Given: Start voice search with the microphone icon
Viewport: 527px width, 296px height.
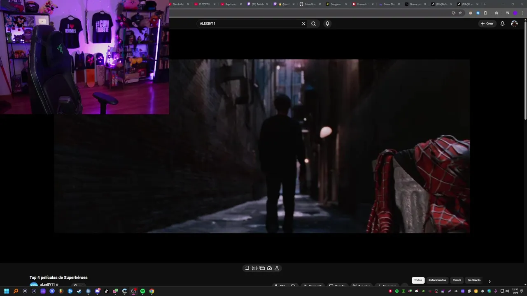Looking at the screenshot, I should coord(327,23).
